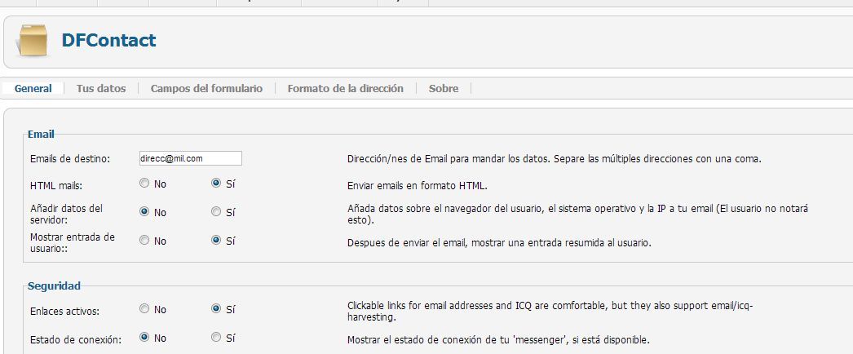Click the Emails de destino input field

coord(190,158)
